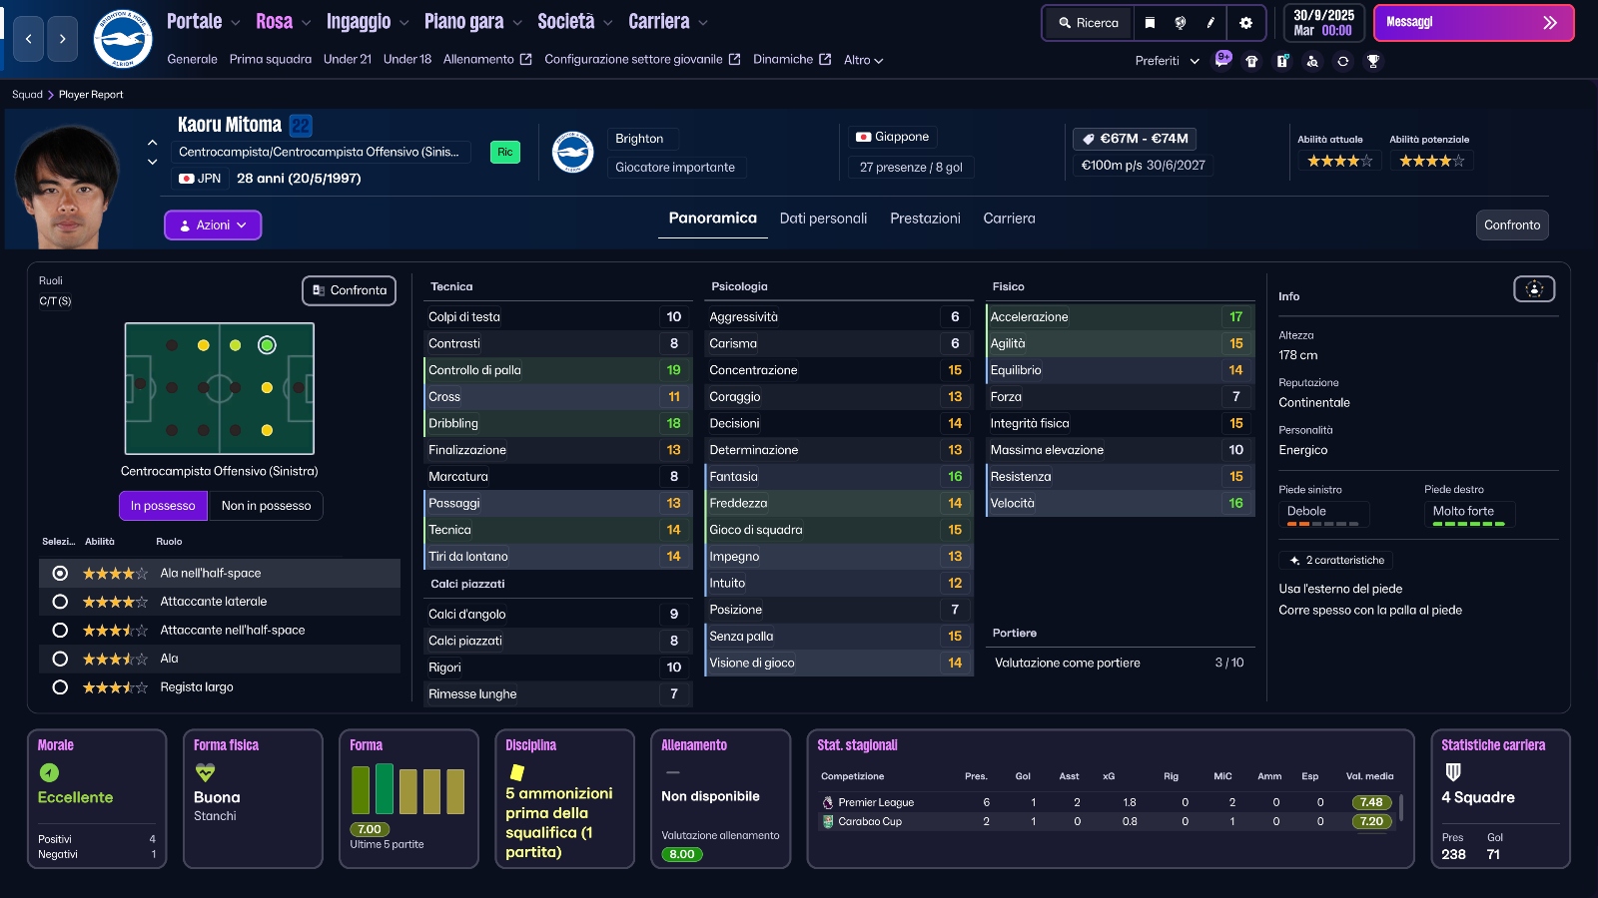Click the Confronto button on the right
This screenshot has width=1598, height=898.
pos(1511,225)
